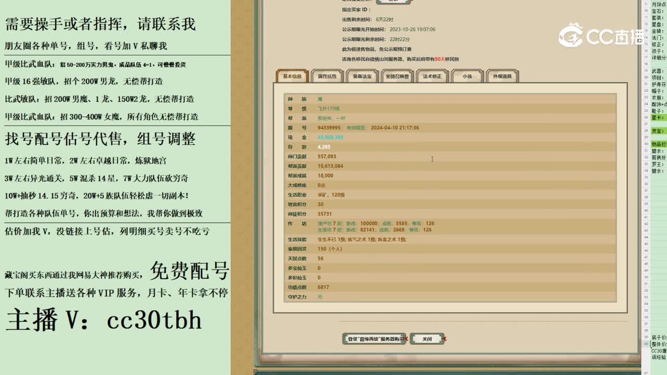Viewport: 667px width, 375px height.
Task: Click the 坐骑： cell in the spreadsheet
Action: (658, 31)
